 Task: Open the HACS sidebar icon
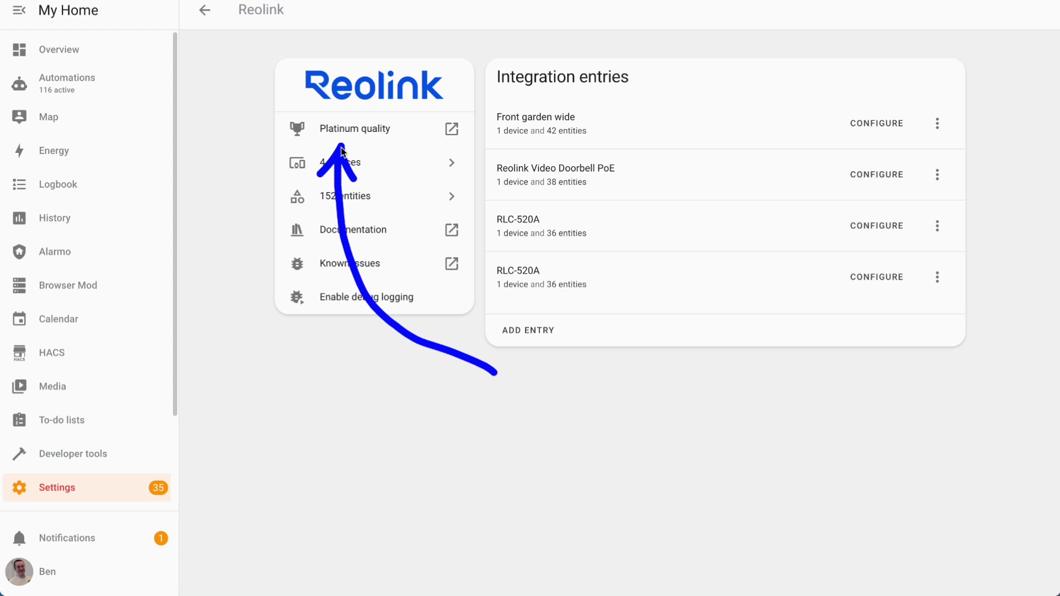click(x=19, y=353)
